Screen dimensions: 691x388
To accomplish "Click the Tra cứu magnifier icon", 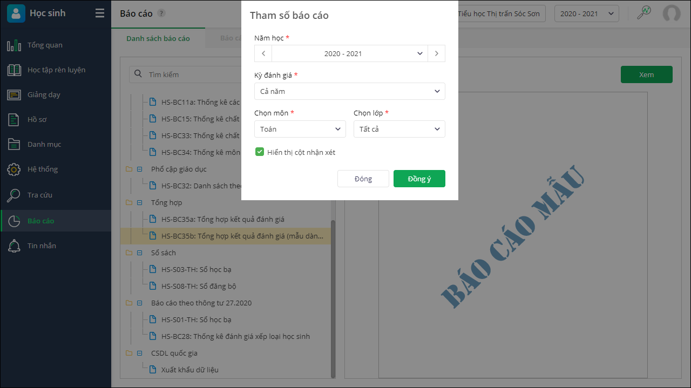I will click(14, 195).
